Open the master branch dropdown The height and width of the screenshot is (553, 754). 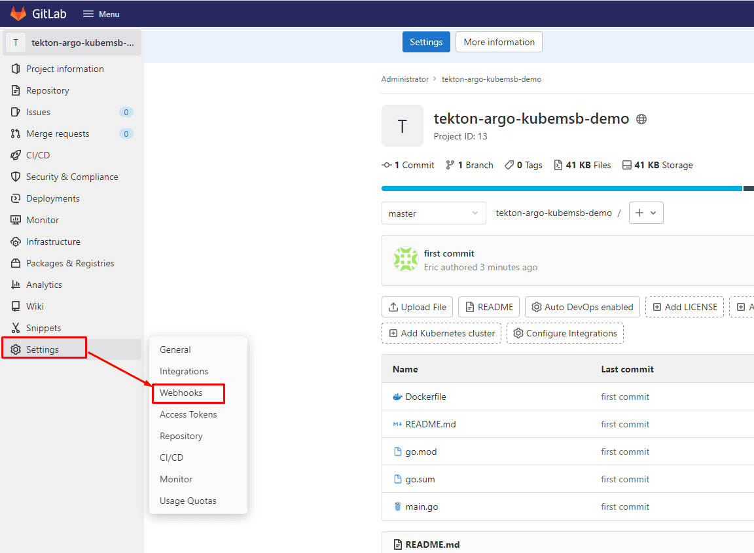433,213
